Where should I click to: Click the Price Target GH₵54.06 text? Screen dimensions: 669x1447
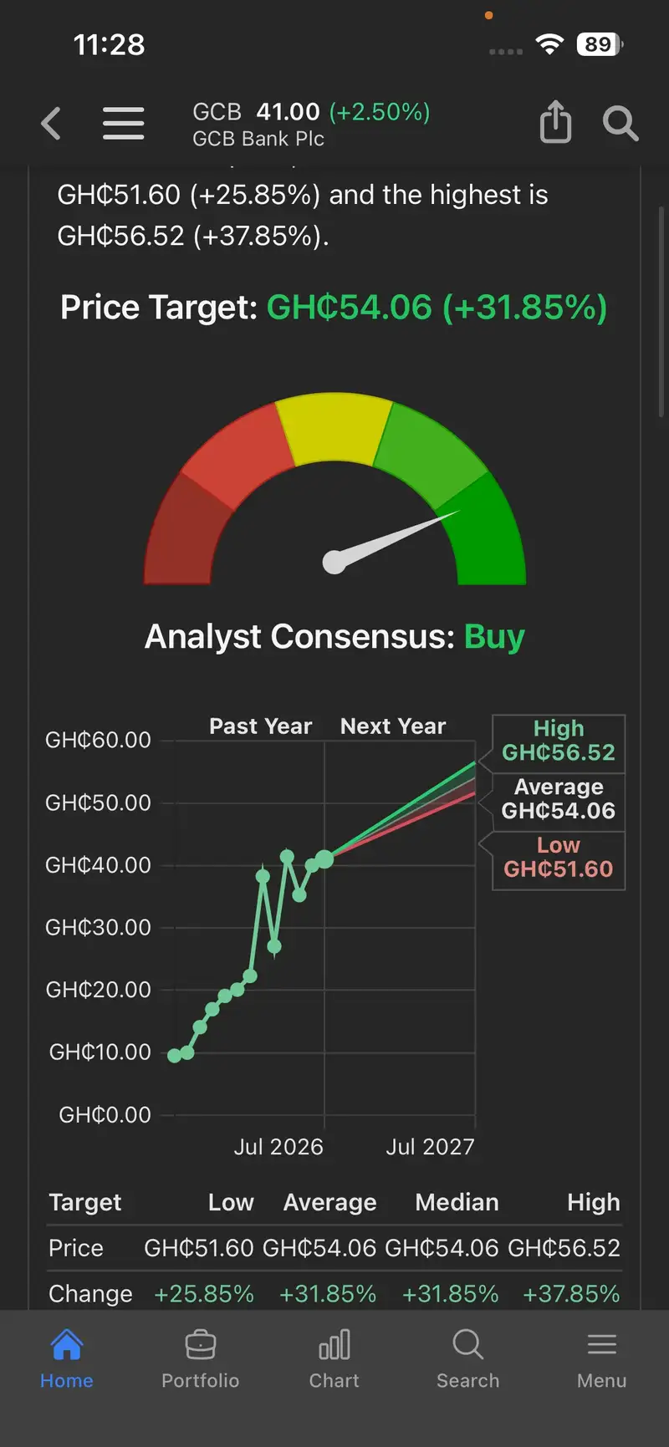[x=334, y=308]
